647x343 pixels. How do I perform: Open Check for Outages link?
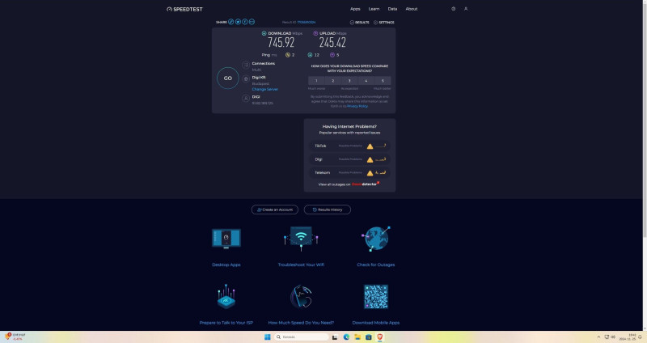tap(376, 265)
